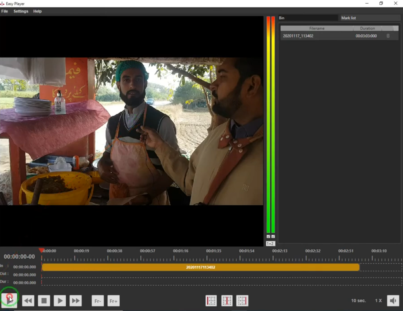The image size is (403, 311).
Task: Uncheck the right audio channel checkbox
Action: (x=273, y=236)
